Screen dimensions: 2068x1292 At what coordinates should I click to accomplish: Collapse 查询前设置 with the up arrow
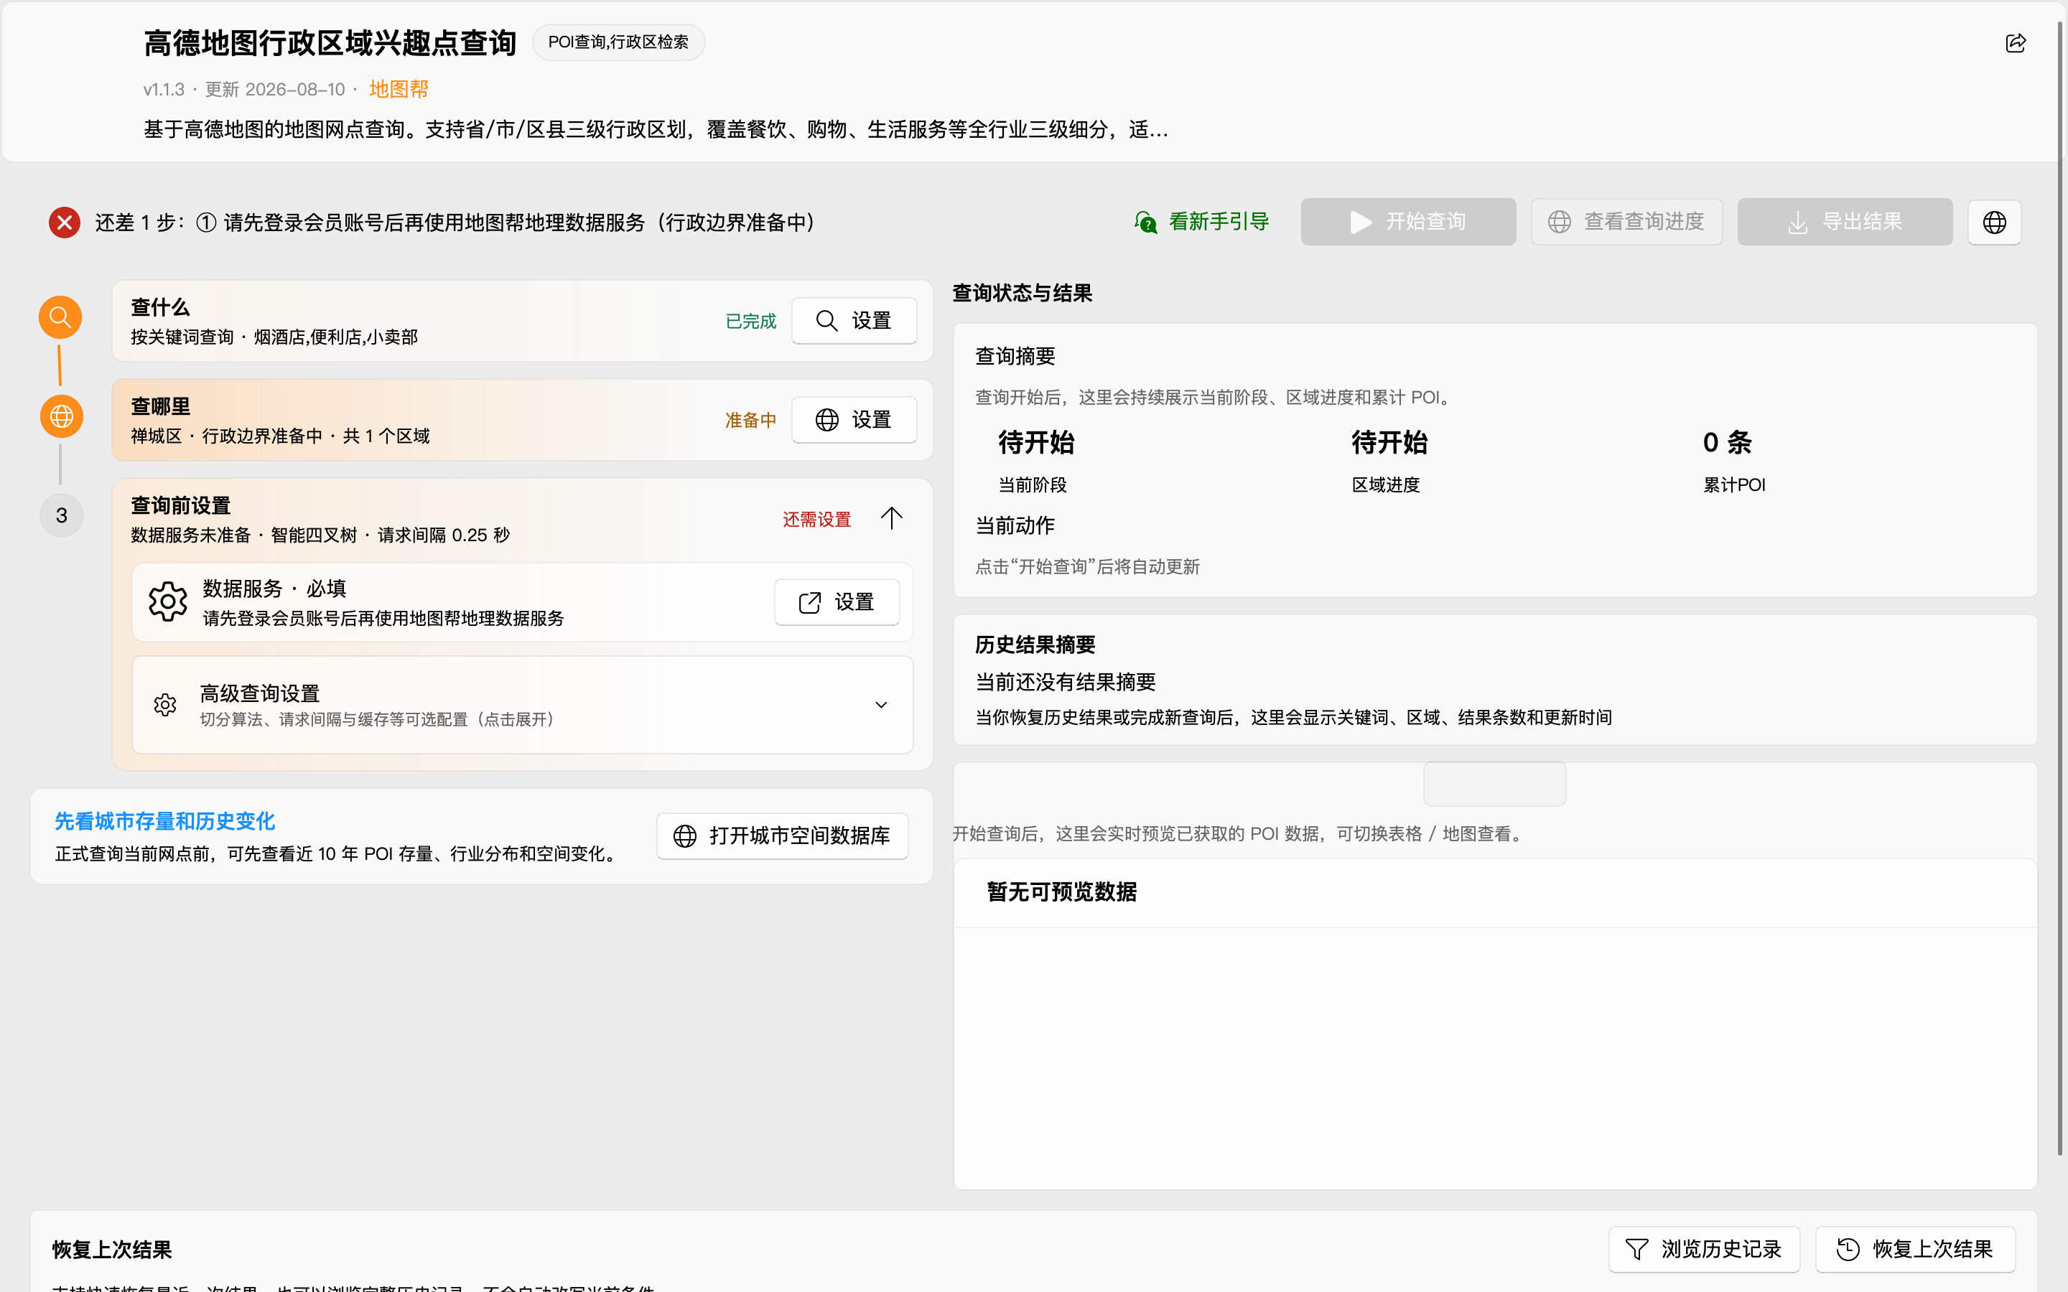[x=891, y=518]
